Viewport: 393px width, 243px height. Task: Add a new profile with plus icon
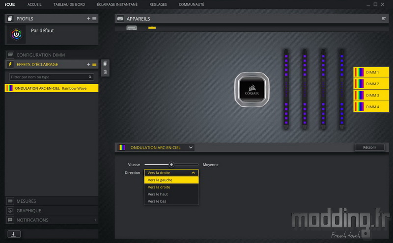click(88, 19)
